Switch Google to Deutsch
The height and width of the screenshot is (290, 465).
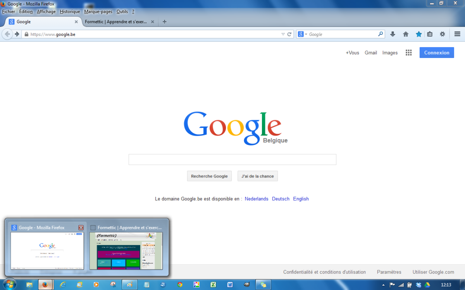[281, 199]
